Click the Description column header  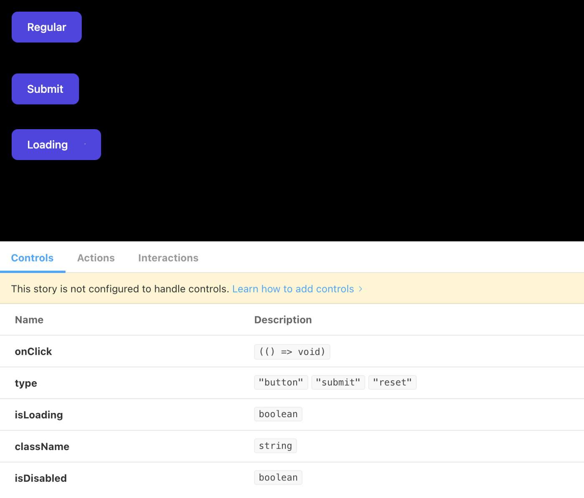point(283,320)
